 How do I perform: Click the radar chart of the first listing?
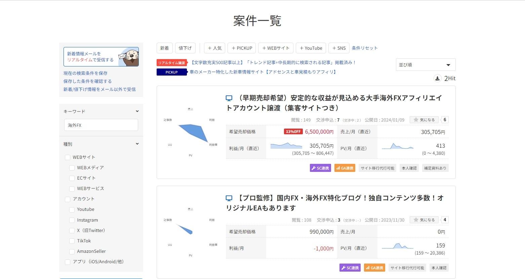pyautogui.click(x=191, y=132)
